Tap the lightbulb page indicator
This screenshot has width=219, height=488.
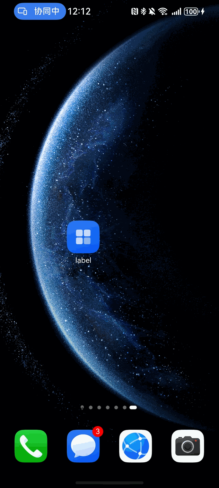coord(82,407)
